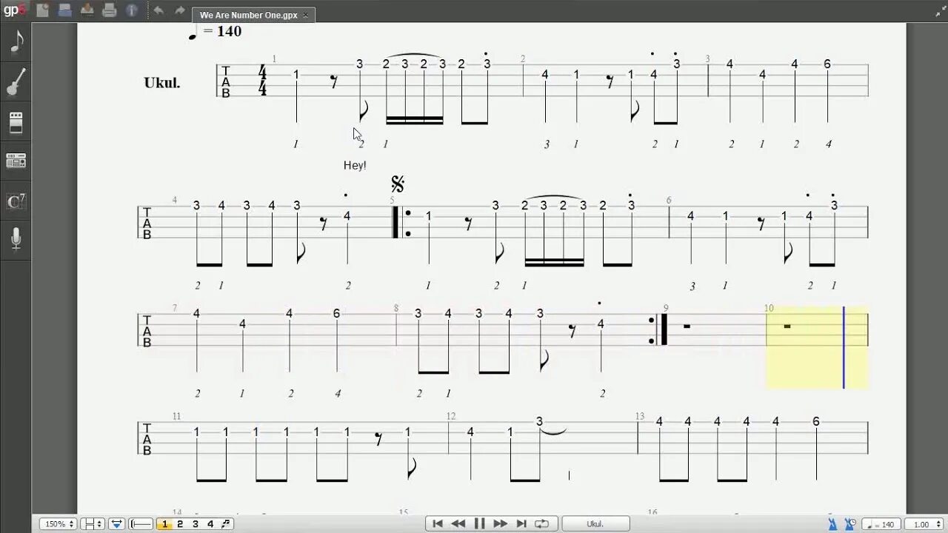The height and width of the screenshot is (533, 948).
Task: Toggle the multitrack bar view button
Action: 141,524
